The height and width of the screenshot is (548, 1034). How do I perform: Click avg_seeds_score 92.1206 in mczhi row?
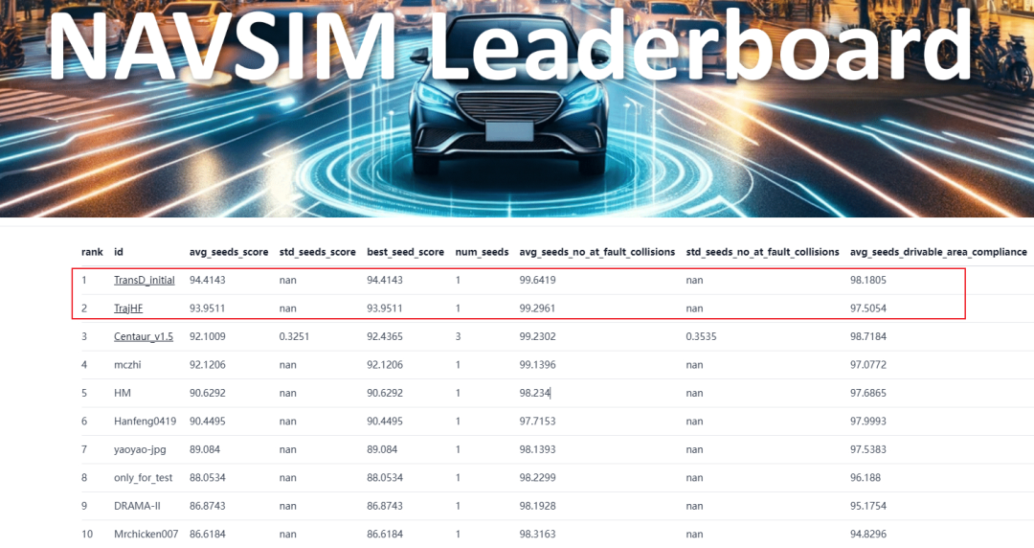click(207, 364)
